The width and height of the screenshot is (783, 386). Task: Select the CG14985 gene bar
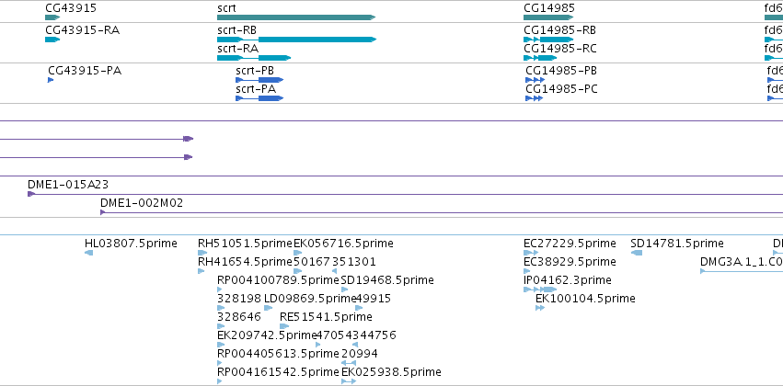(x=548, y=17)
